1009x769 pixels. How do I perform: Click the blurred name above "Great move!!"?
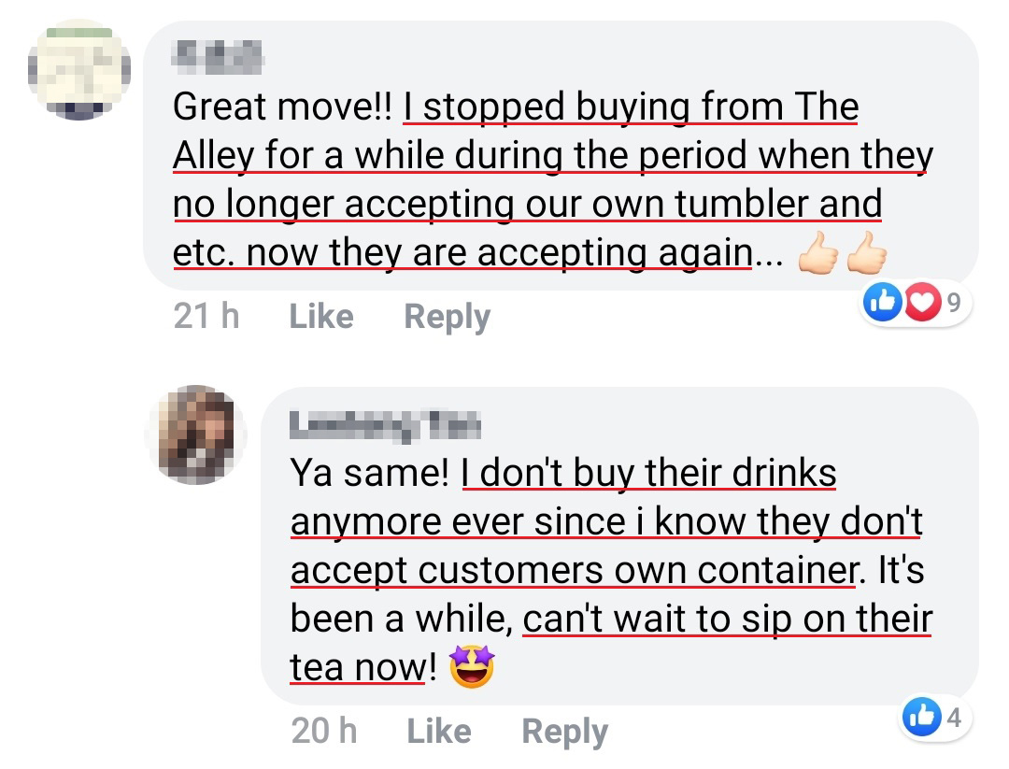(217, 56)
